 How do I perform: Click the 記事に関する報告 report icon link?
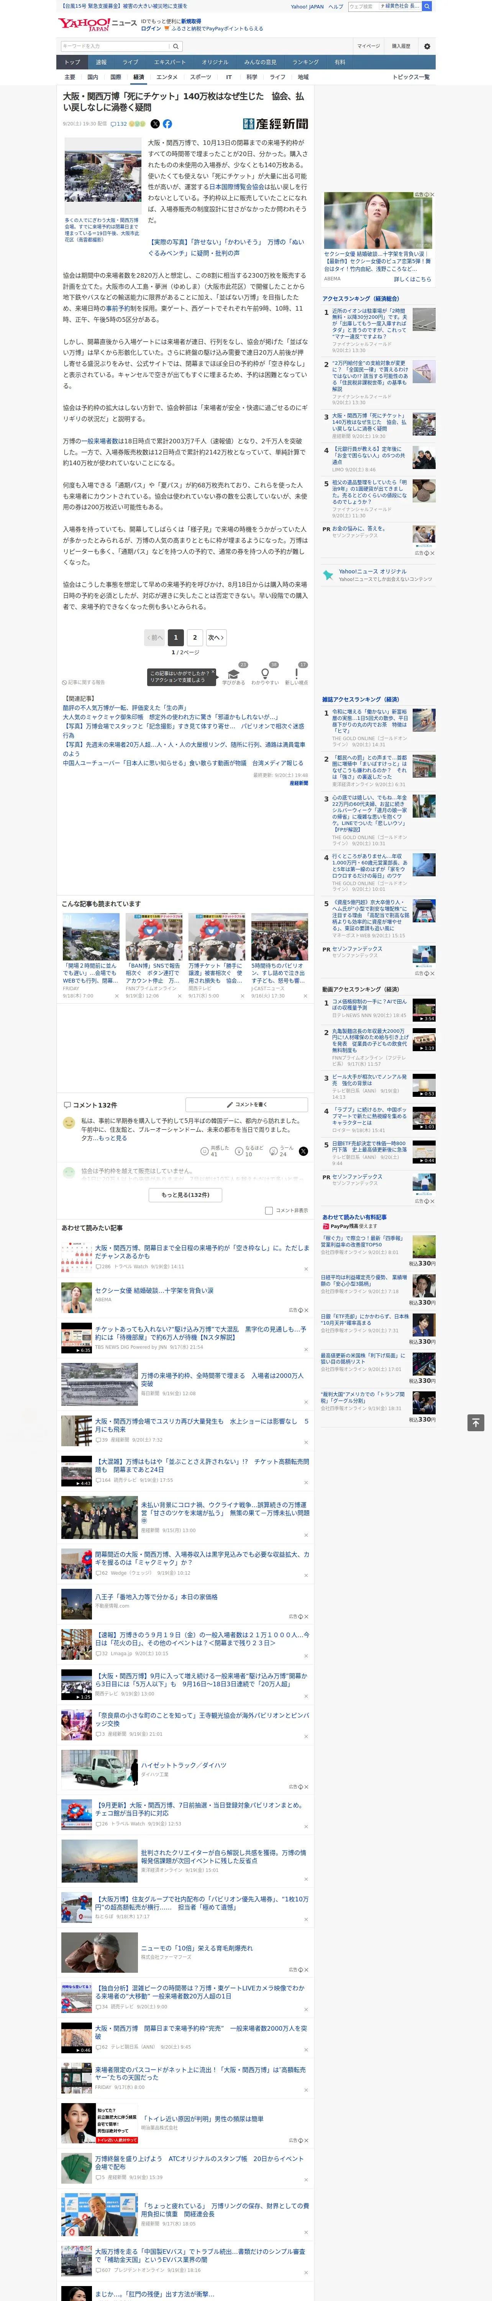(x=83, y=683)
